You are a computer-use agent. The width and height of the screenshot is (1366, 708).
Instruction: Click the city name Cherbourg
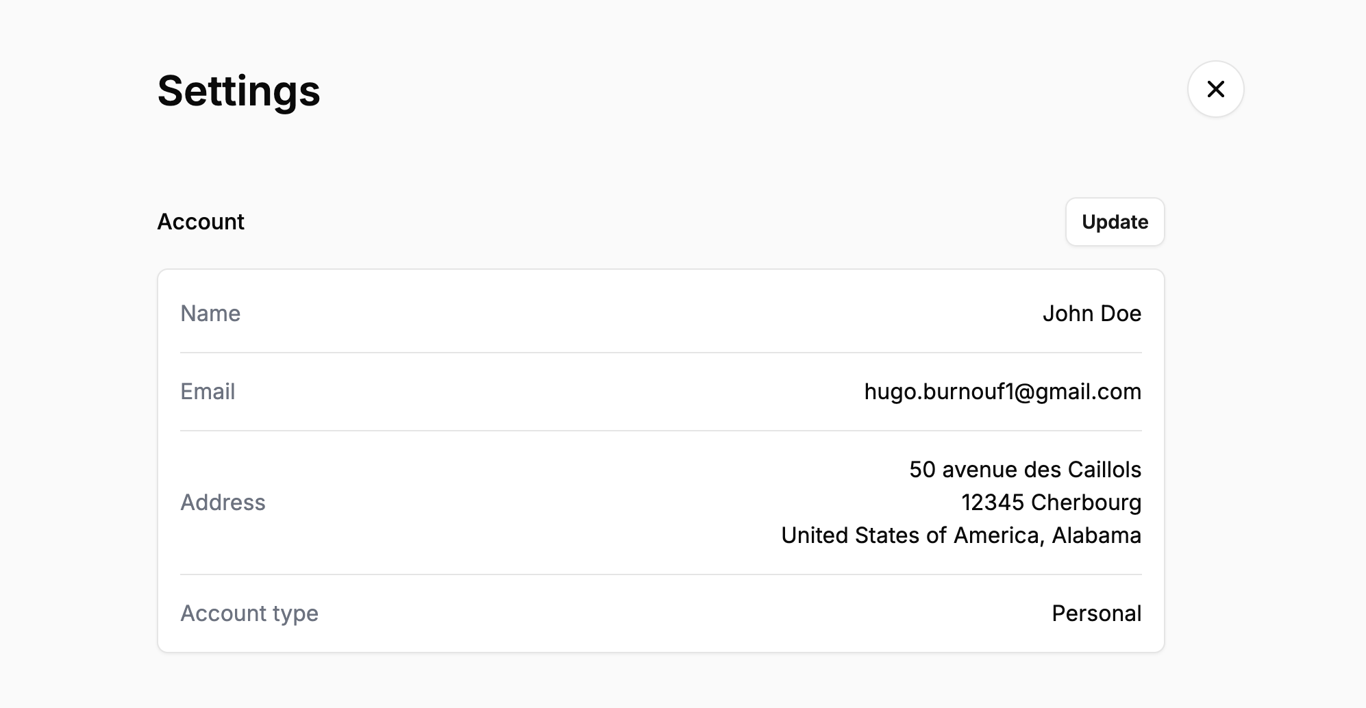pos(1086,503)
